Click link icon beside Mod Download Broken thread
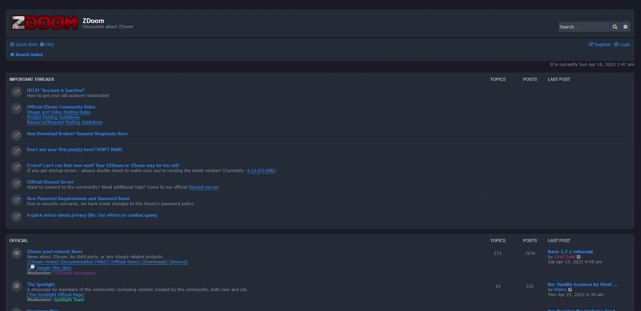The height and width of the screenshot is (311, 641). click(x=17, y=135)
